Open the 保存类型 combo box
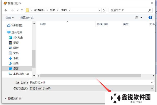 click(92, 88)
